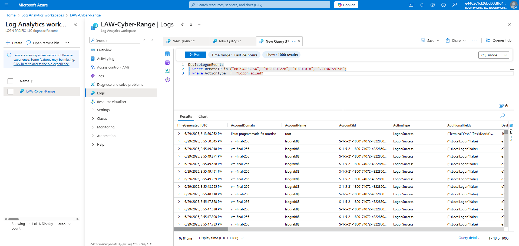The width and height of the screenshot is (519, 246).
Task: Open the feedback icon in top bar
Action: click(x=454, y=5)
